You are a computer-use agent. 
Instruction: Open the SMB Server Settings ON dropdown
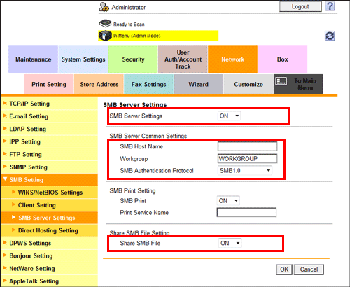[x=229, y=115]
